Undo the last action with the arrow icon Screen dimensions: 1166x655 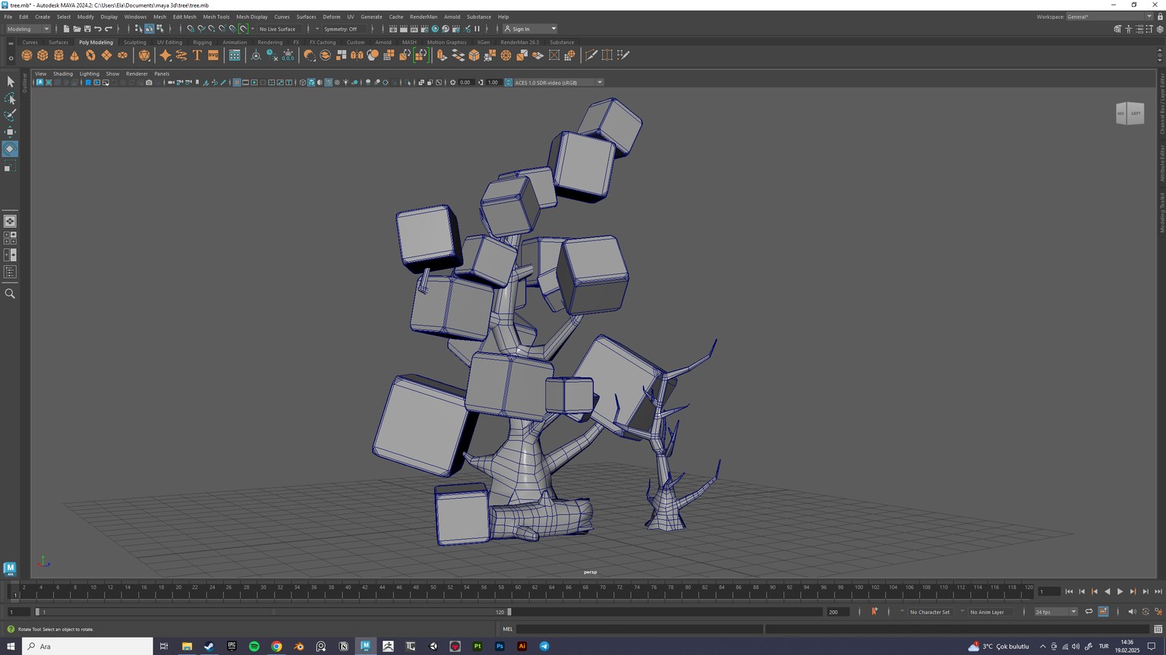coord(98,29)
